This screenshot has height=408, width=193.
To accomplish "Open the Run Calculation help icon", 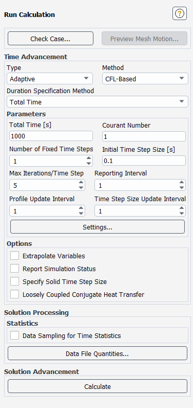I will click(x=180, y=13).
